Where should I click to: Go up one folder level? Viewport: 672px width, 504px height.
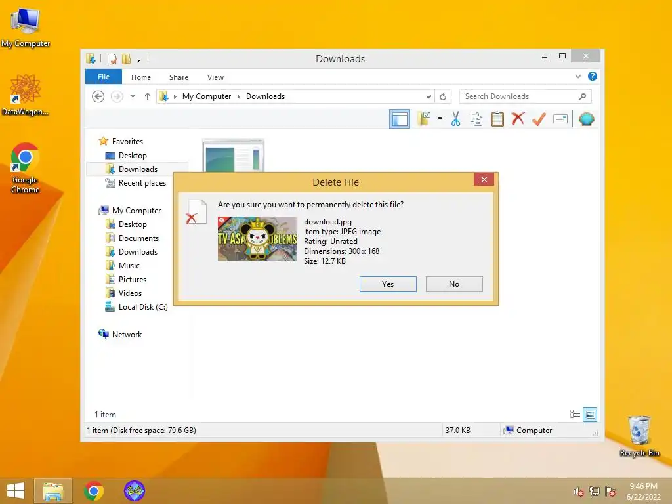(x=148, y=96)
